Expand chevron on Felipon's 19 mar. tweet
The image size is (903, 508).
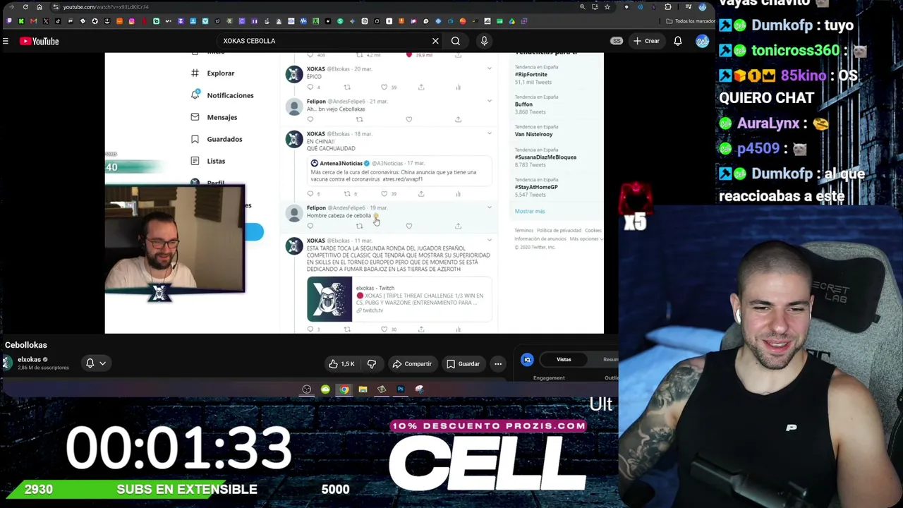click(490, 207)
